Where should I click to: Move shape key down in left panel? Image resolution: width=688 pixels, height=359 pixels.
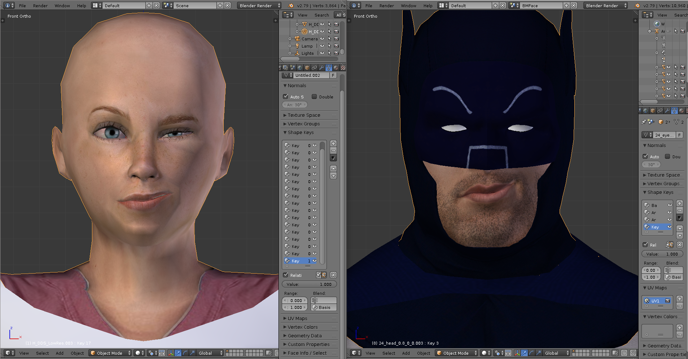(x=333, y=176)
